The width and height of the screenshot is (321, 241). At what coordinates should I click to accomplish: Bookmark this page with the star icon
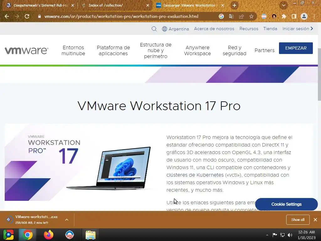tap(251, 16)
